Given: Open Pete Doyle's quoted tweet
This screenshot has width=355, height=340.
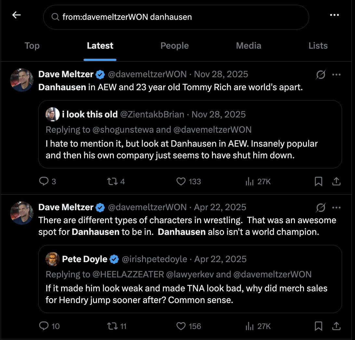Looking at the screenshot, I should pyautogui.click(x=190, y=279).
